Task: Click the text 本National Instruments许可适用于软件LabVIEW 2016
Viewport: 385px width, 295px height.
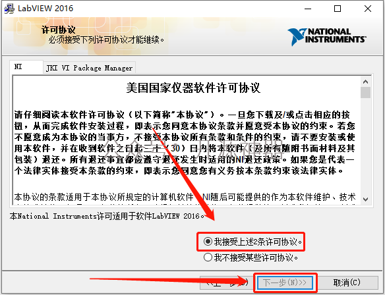Action: click(x=107, y=216)
